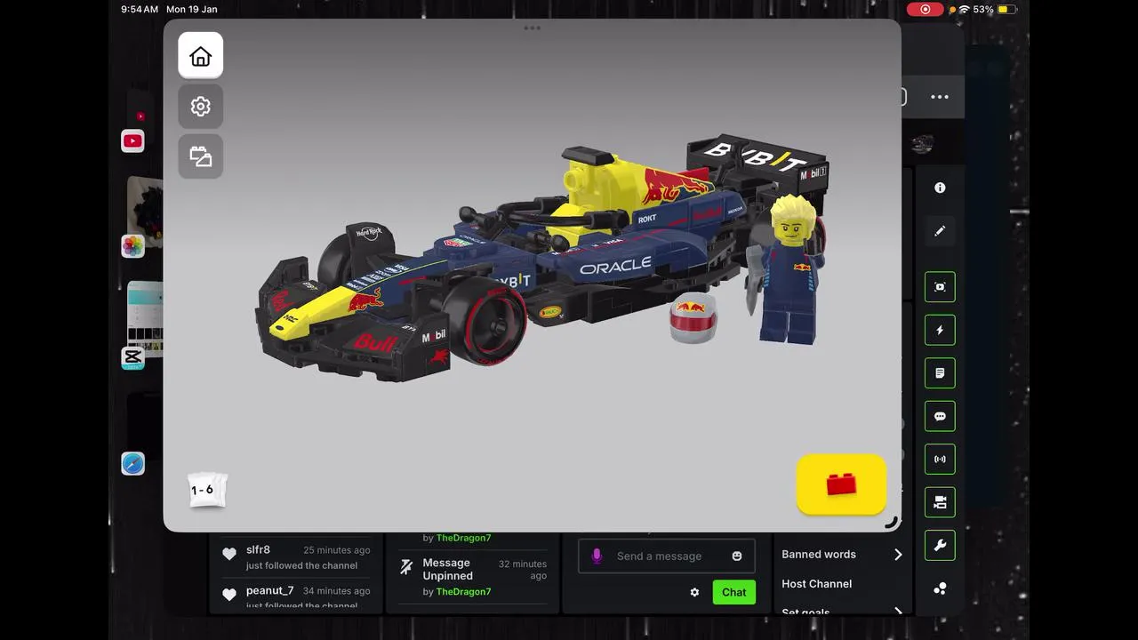This screenshot has height=640, width=1138.
Task: Click the 9:54 AM clock in status bar
Action: point(140,9)
